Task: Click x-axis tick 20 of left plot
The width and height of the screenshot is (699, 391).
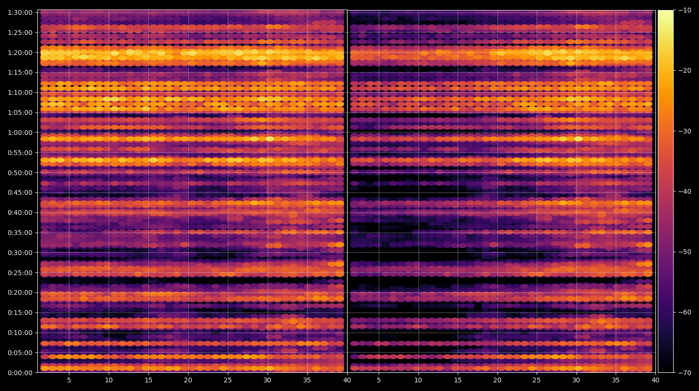Action: pyautogui.click(x=188, y=380)
